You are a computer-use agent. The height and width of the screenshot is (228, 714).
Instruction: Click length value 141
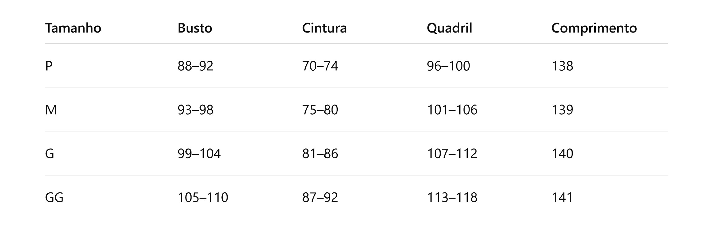562,198
